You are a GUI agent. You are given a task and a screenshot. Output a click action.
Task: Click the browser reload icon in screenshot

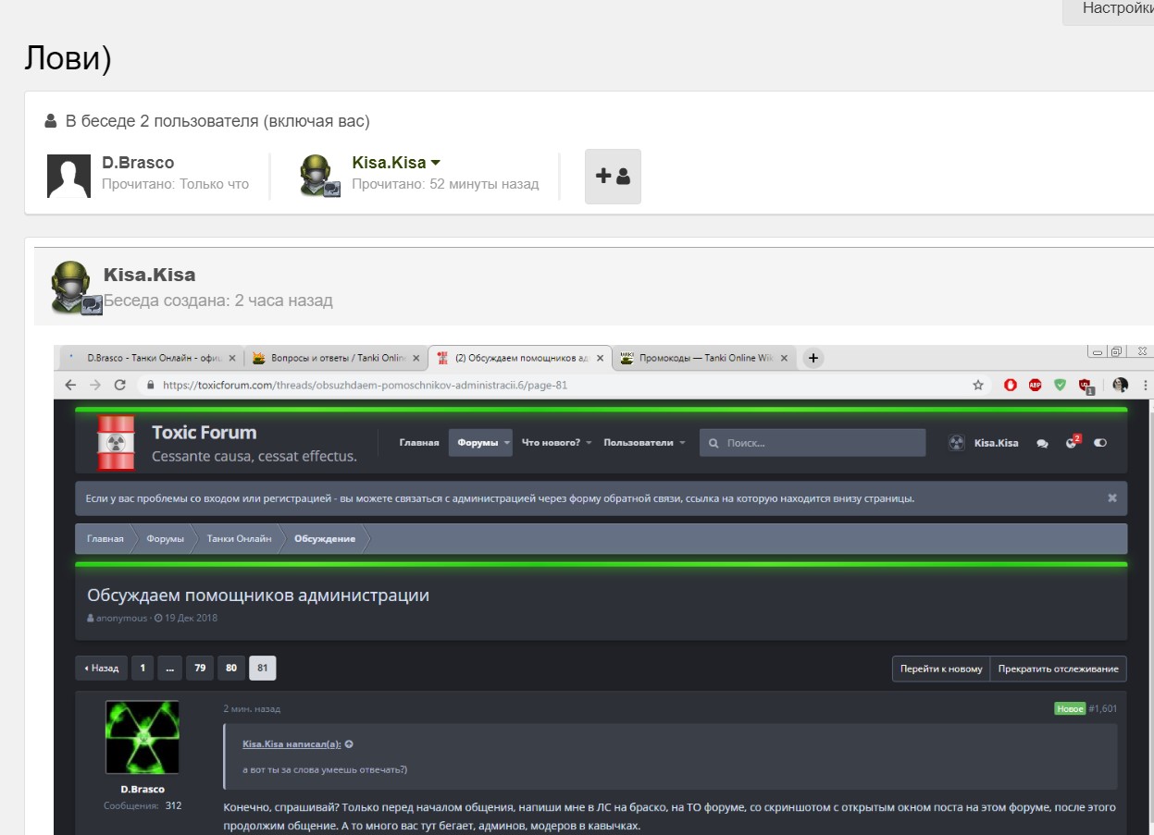coord(119,385)
